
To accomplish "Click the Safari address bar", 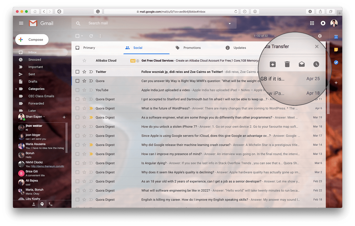I will tap(171, 12).
